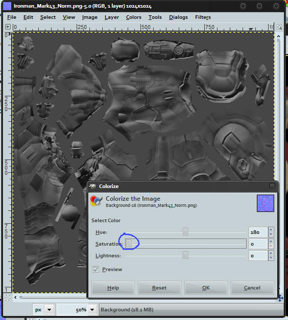The height and width of the screenshot is (320, 288).
Task: Click the normal map thumbnail preview
Action: point(266,203)
